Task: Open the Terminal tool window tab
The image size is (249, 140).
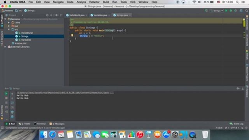Action: [40, 124]
